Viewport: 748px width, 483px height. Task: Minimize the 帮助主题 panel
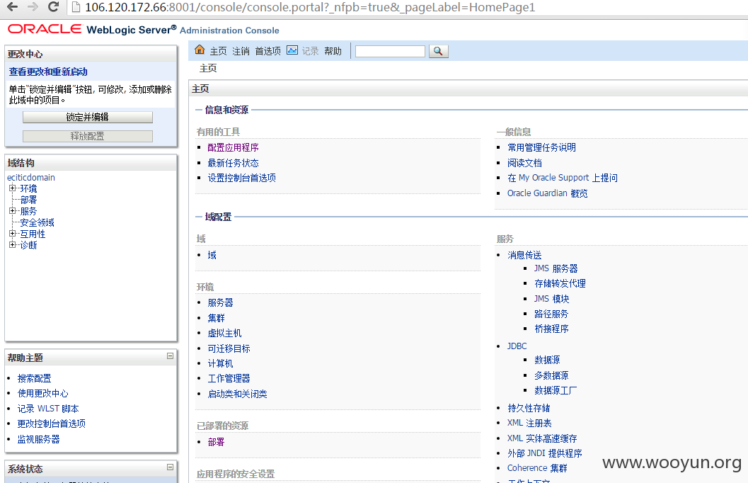click(170, 356)
